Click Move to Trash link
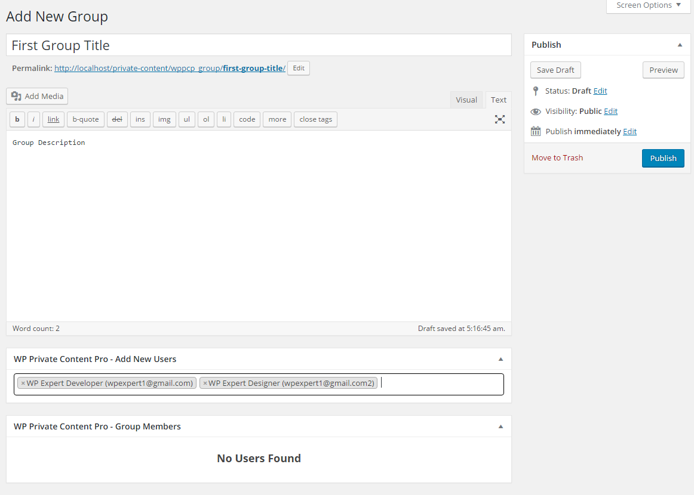Screen dimensions: 694x495 (557, 158)
